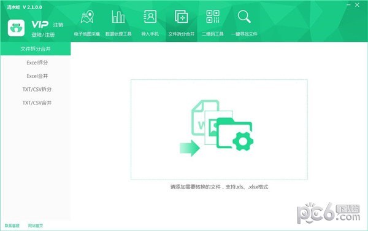Open the 数据处理工具 bar chart icon
368x231 pixels.
118,17
